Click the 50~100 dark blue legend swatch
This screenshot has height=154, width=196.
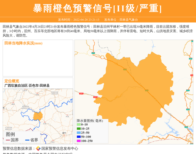(78, 137)
